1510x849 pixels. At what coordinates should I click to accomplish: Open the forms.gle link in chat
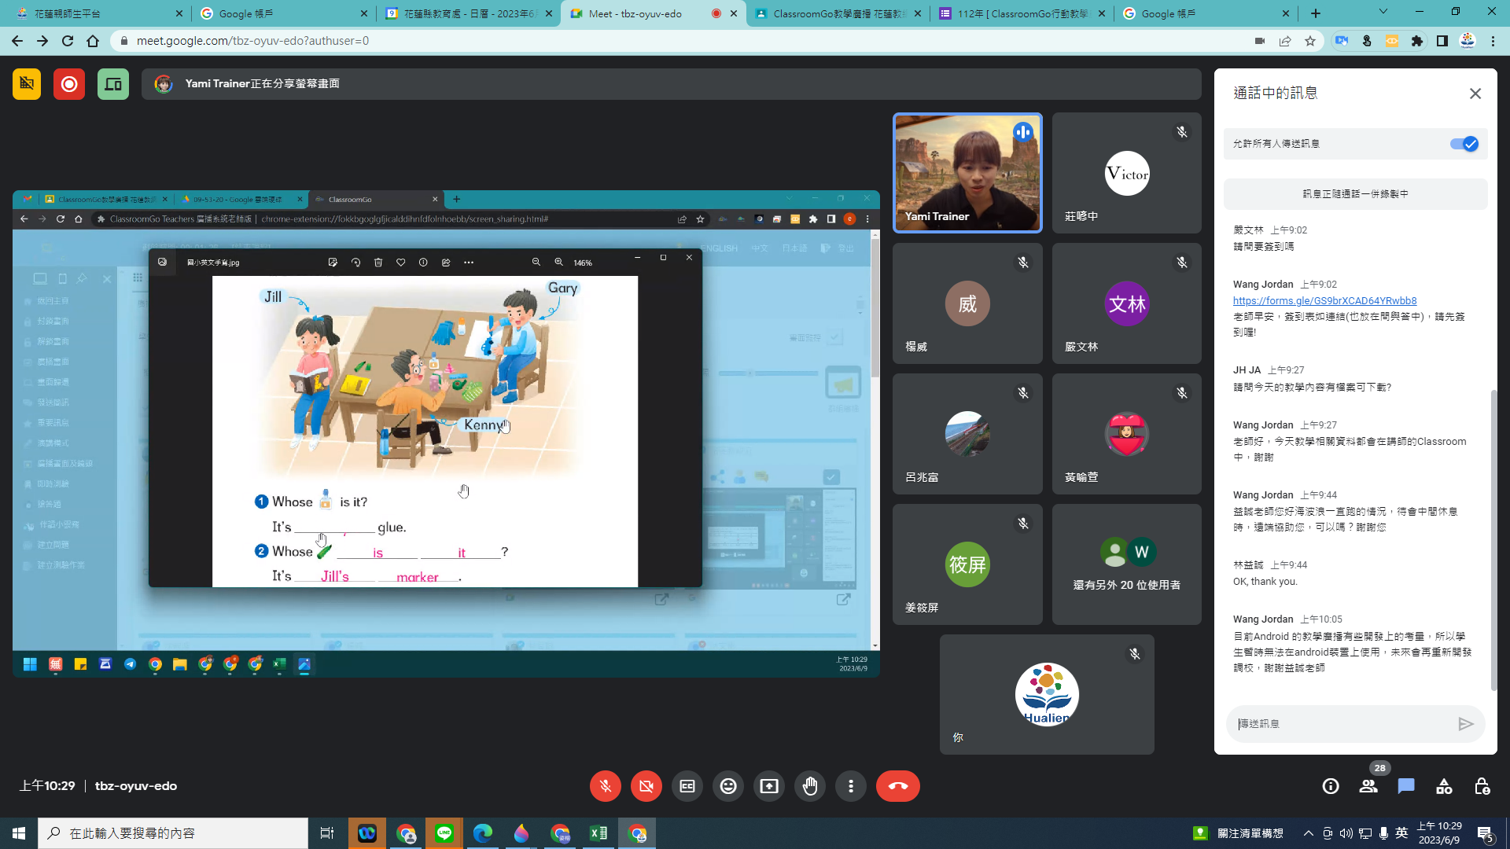pyautogui.click(x=1324, y=300)
